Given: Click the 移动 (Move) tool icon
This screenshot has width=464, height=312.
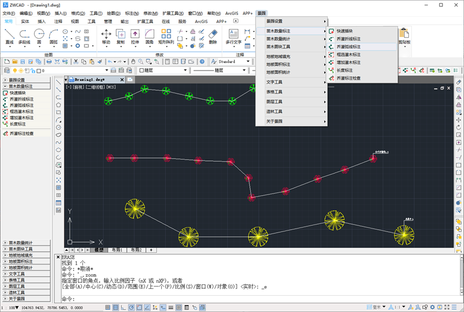Looking at the screenshot, I should pyautogui.click(x=106, y=35).
